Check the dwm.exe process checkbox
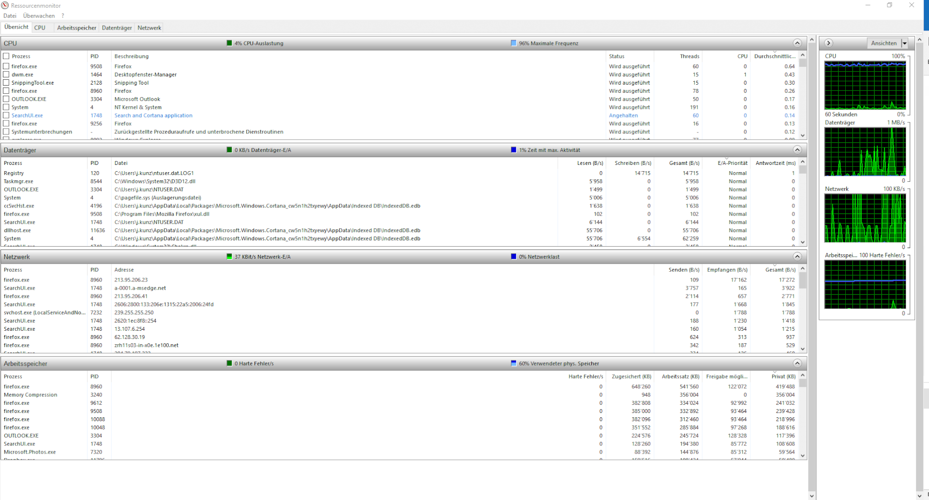 pyautogui.click(x=6, y=74)
